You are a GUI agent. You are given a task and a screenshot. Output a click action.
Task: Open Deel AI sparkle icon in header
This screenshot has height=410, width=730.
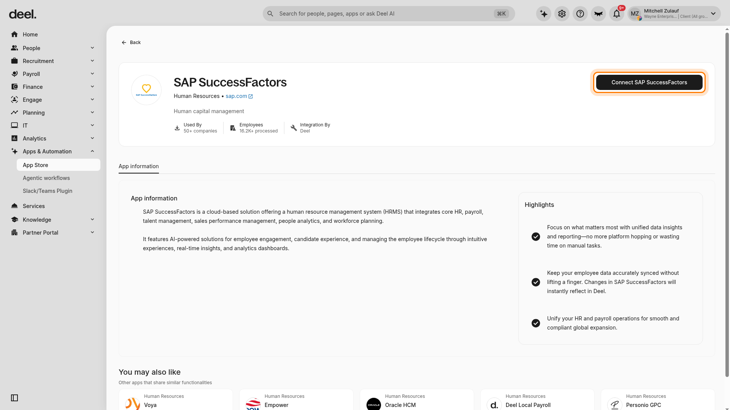(544, 14)
